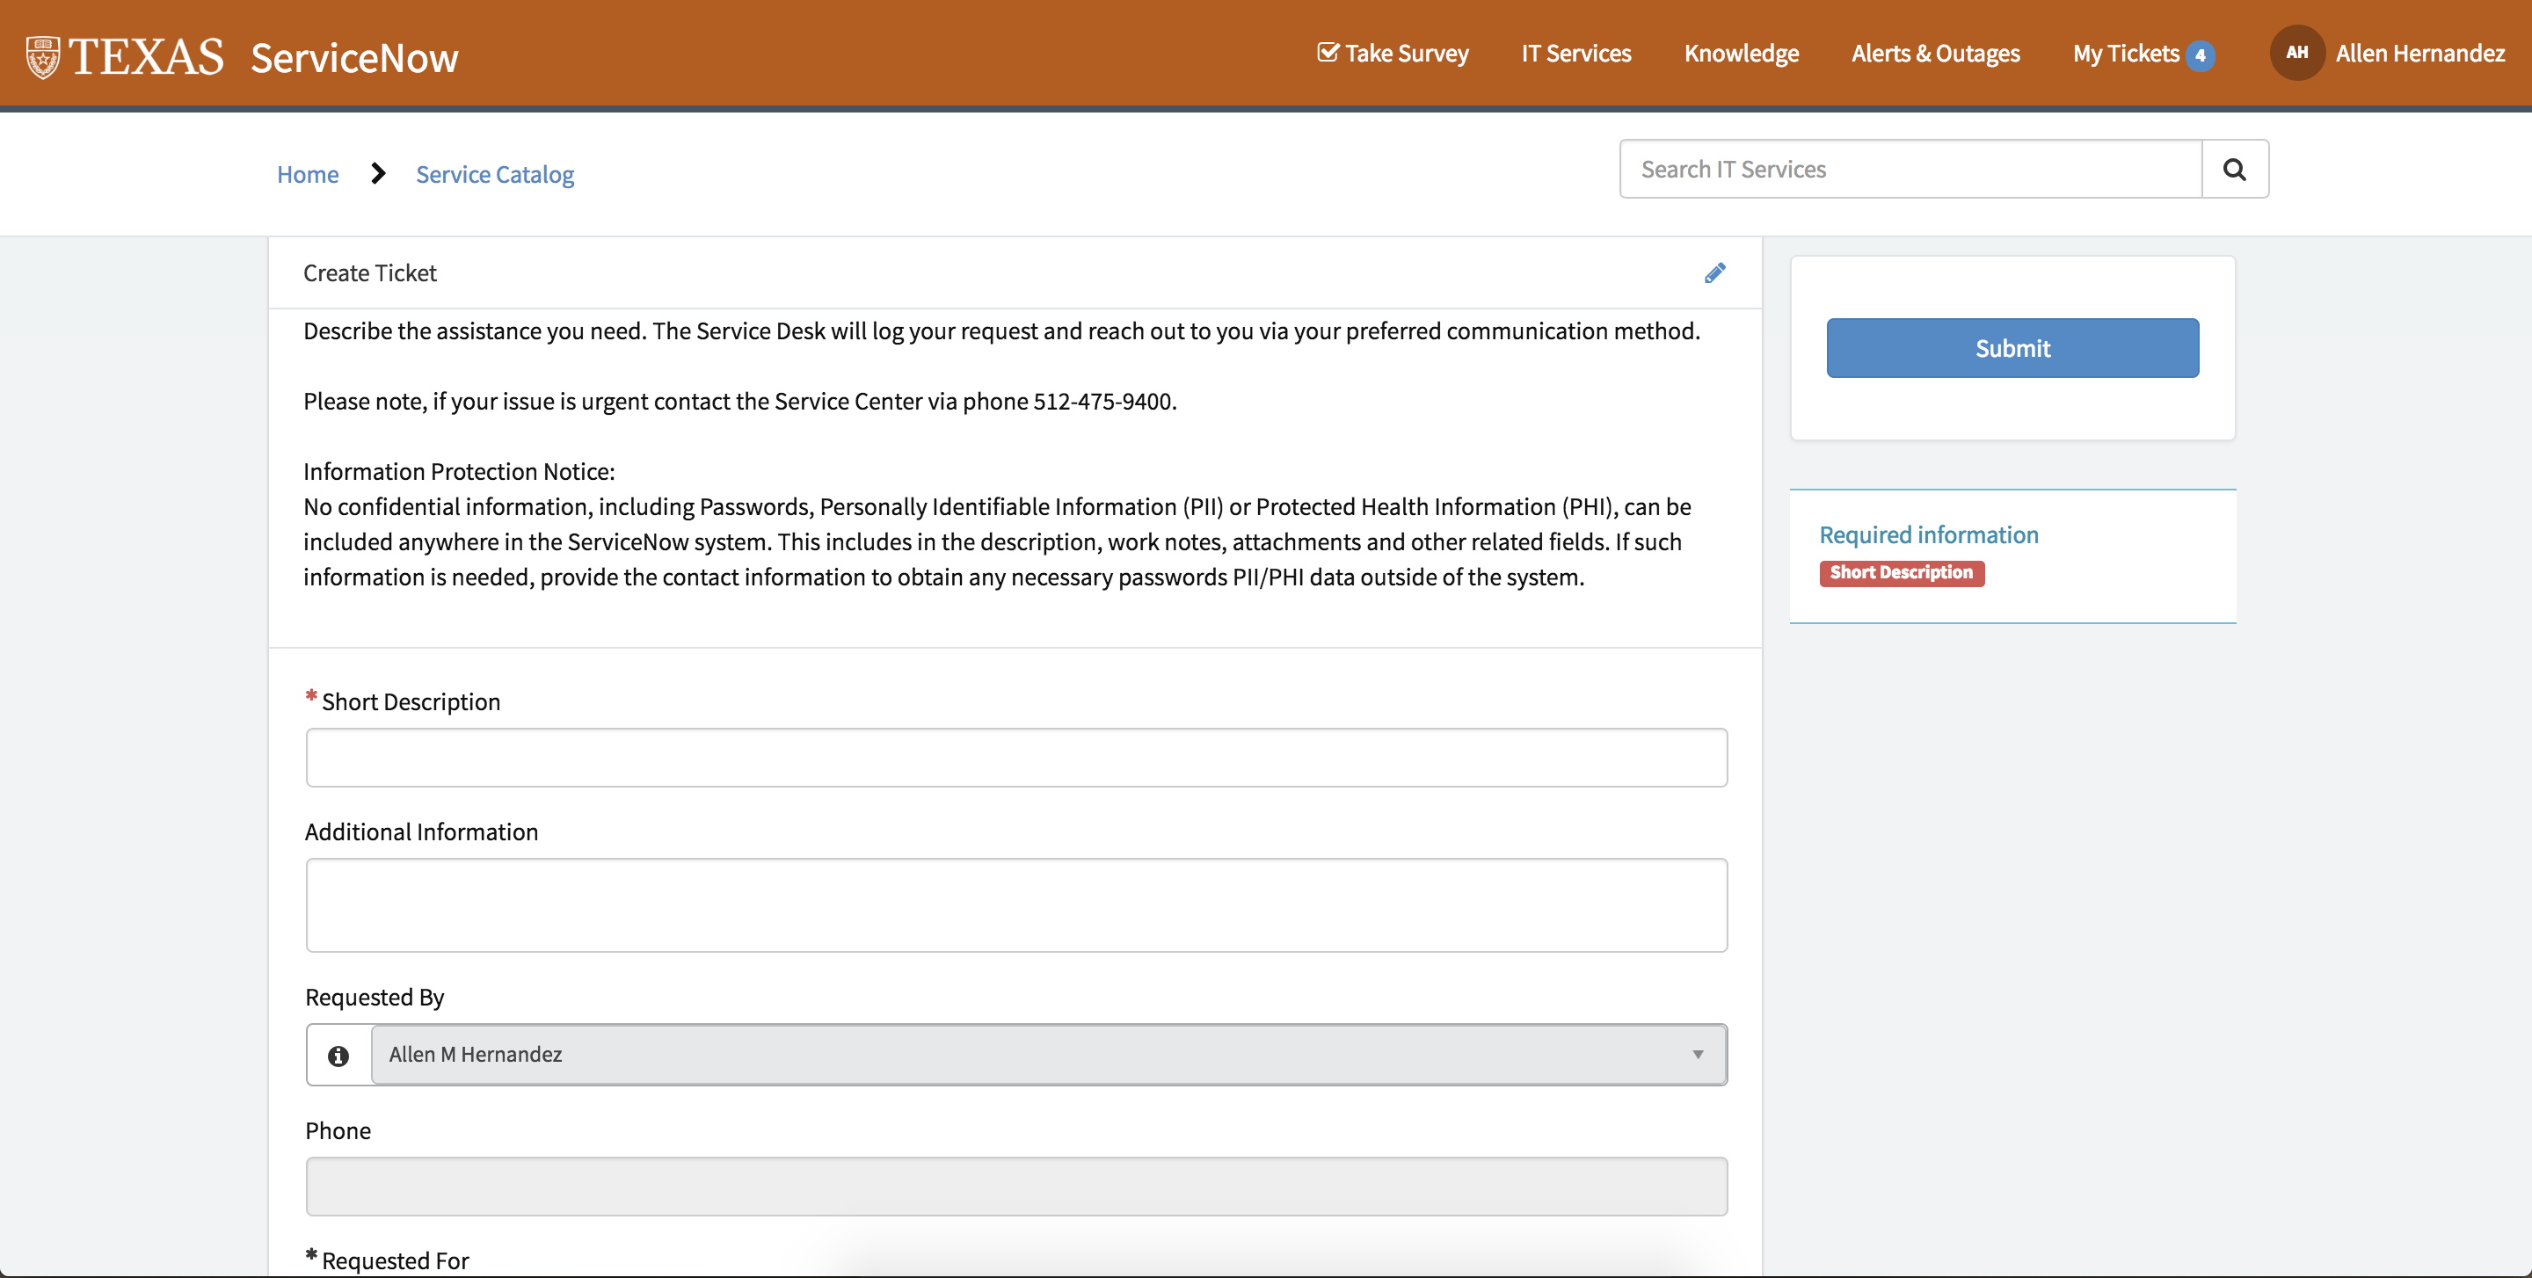Click the edit pencil icon on Create Ticket
The width and height of the screenshot is (2532, 1278).
(1714, 273)
